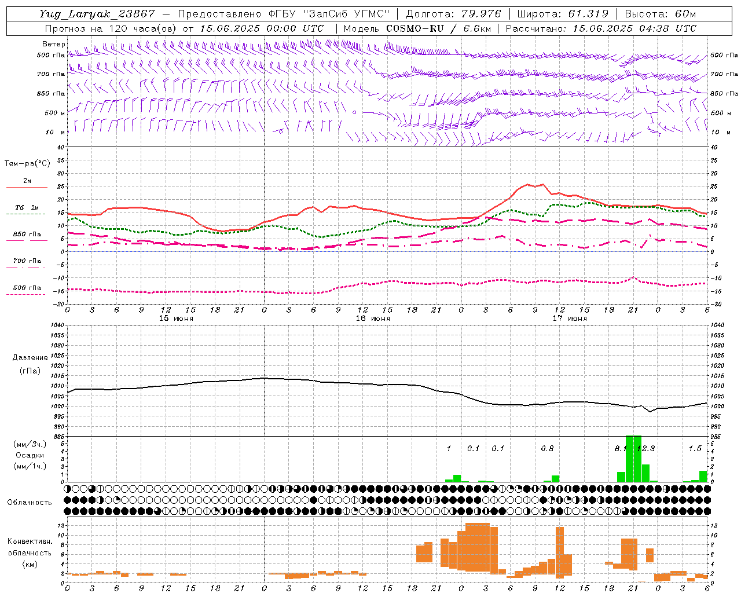Click the tallest orange convective cloud bar reaching 12 km after midnight 17 June
This screenshot has width=741, height=593.
coord(477,547)
